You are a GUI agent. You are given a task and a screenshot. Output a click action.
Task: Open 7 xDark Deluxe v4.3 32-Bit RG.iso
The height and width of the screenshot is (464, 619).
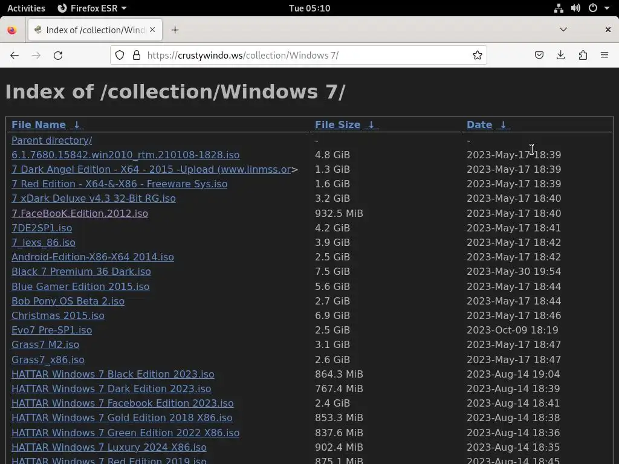coord(94,198)
